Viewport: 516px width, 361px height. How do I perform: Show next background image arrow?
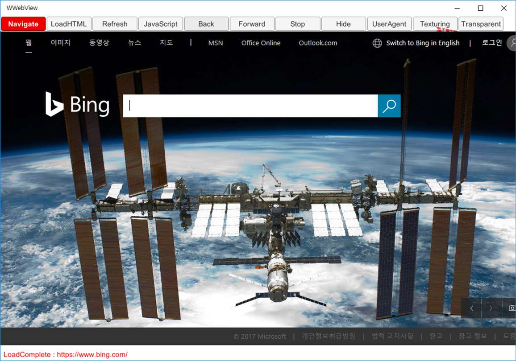point(491,308)
